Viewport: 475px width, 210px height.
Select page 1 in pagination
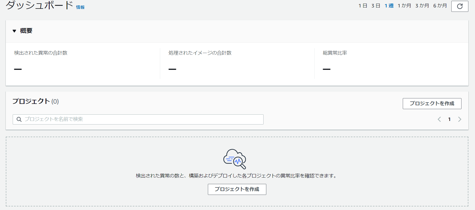tap(449, 119)
